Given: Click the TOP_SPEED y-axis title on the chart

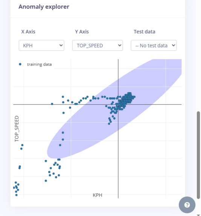Looking at the screenshot, I should [17, 129].
